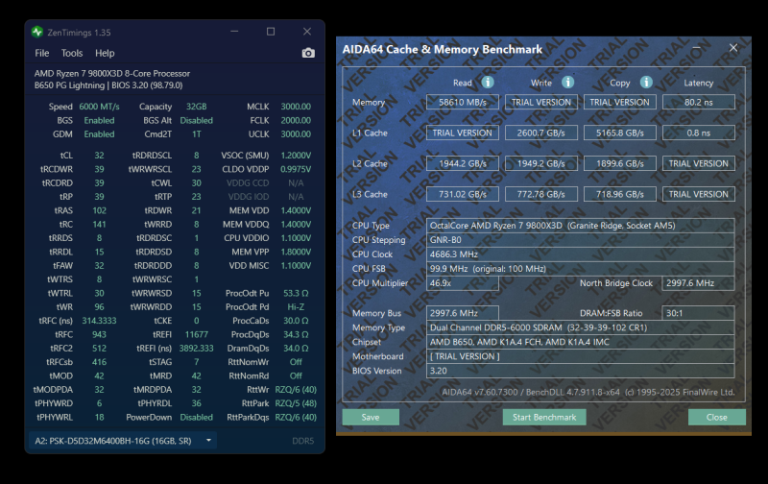Viewport: 768px width, 484px height.
Task: Open the Tools menu in ZenTimings
Action: click(72, 53)
